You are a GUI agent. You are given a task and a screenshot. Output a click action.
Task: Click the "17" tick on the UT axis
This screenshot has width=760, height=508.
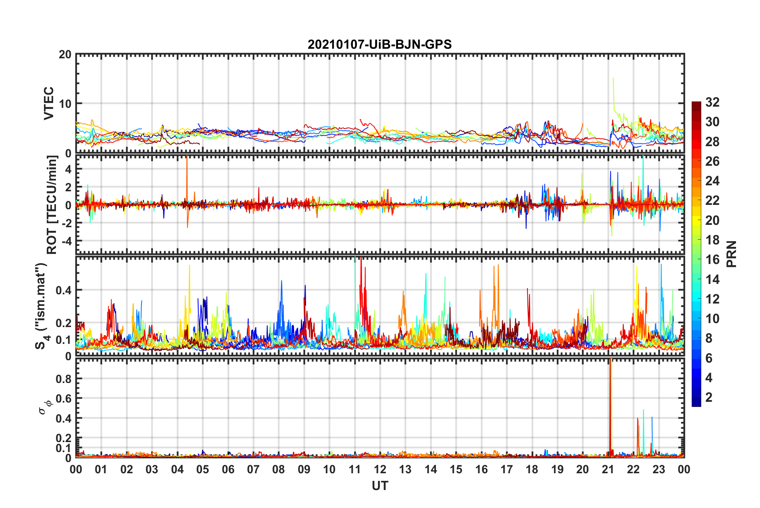pos(507,469)
